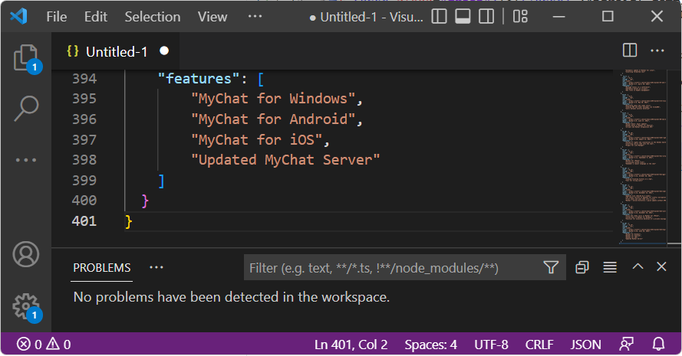Change end of line sequence CRLF
The image size is (682, 356).
pos(539,345)
